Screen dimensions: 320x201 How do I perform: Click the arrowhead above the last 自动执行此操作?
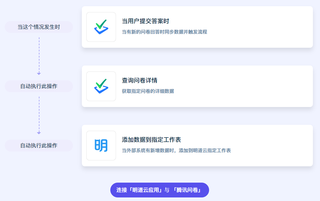tap(39, 133)
